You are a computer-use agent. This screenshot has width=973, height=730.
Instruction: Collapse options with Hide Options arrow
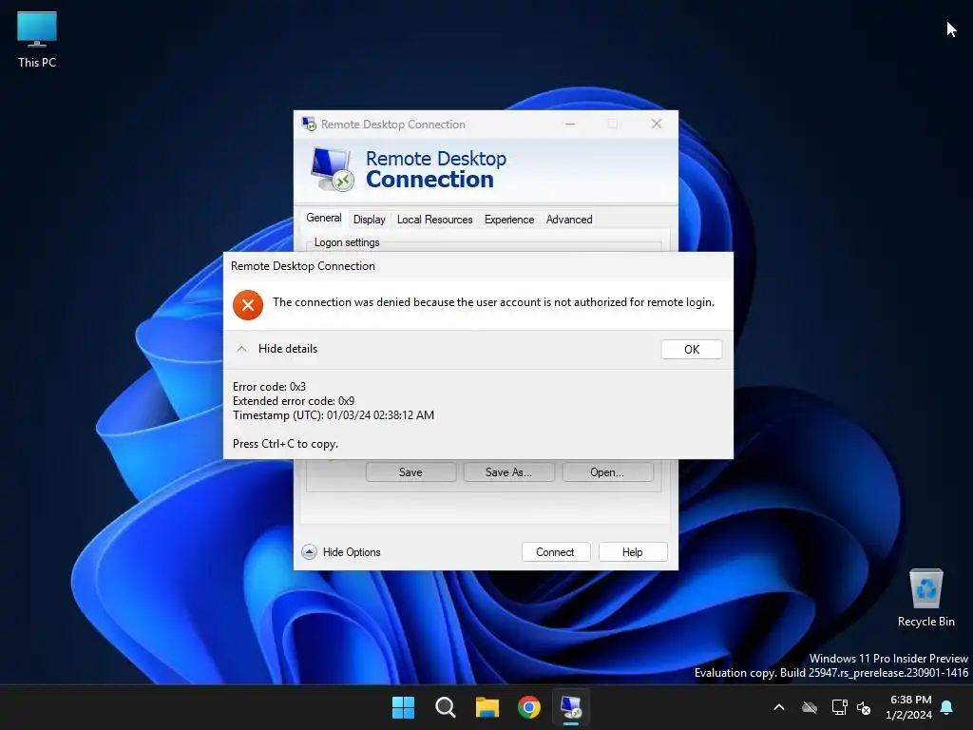point(309,552)
